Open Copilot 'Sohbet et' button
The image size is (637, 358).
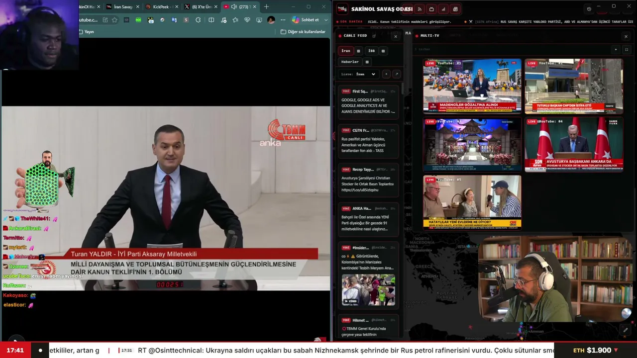point(306,20)
